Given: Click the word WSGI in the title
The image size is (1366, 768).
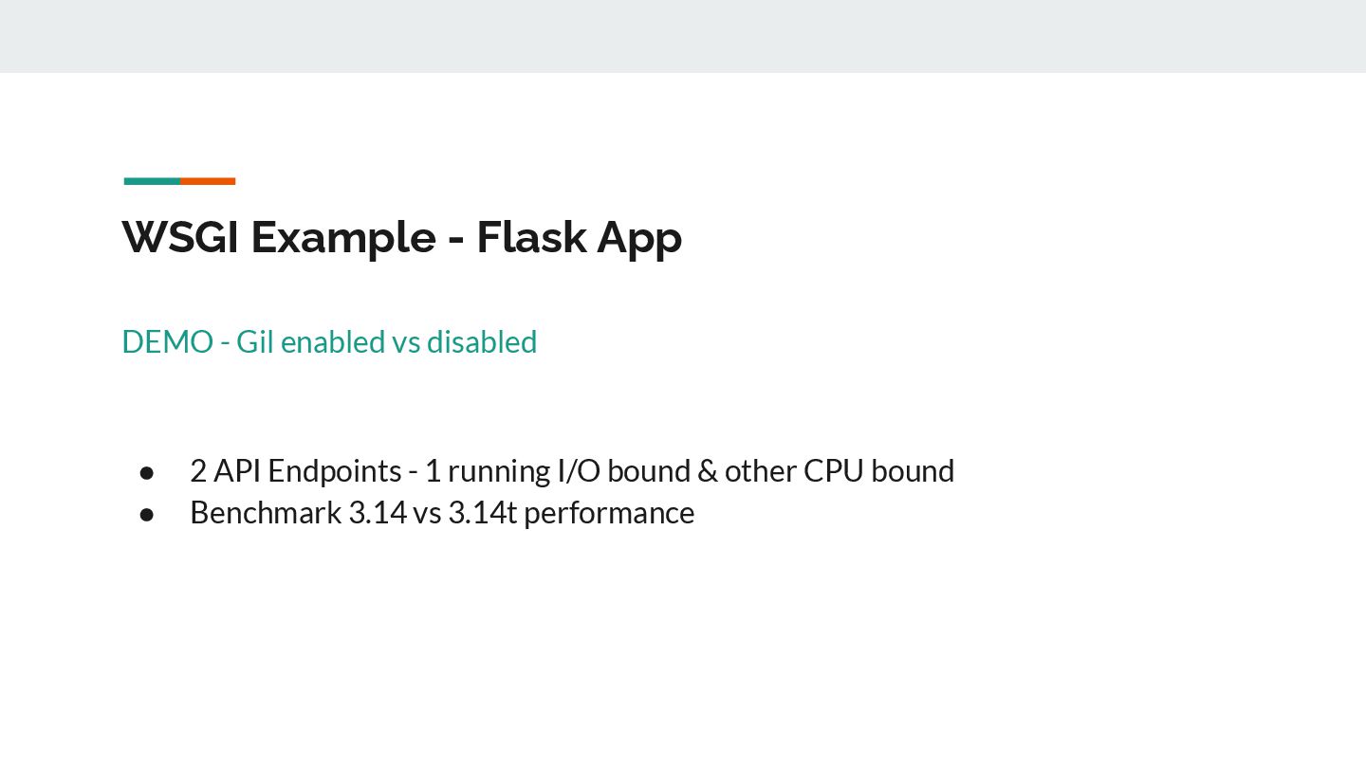Looking at the screenshot, I should (180, 237).
